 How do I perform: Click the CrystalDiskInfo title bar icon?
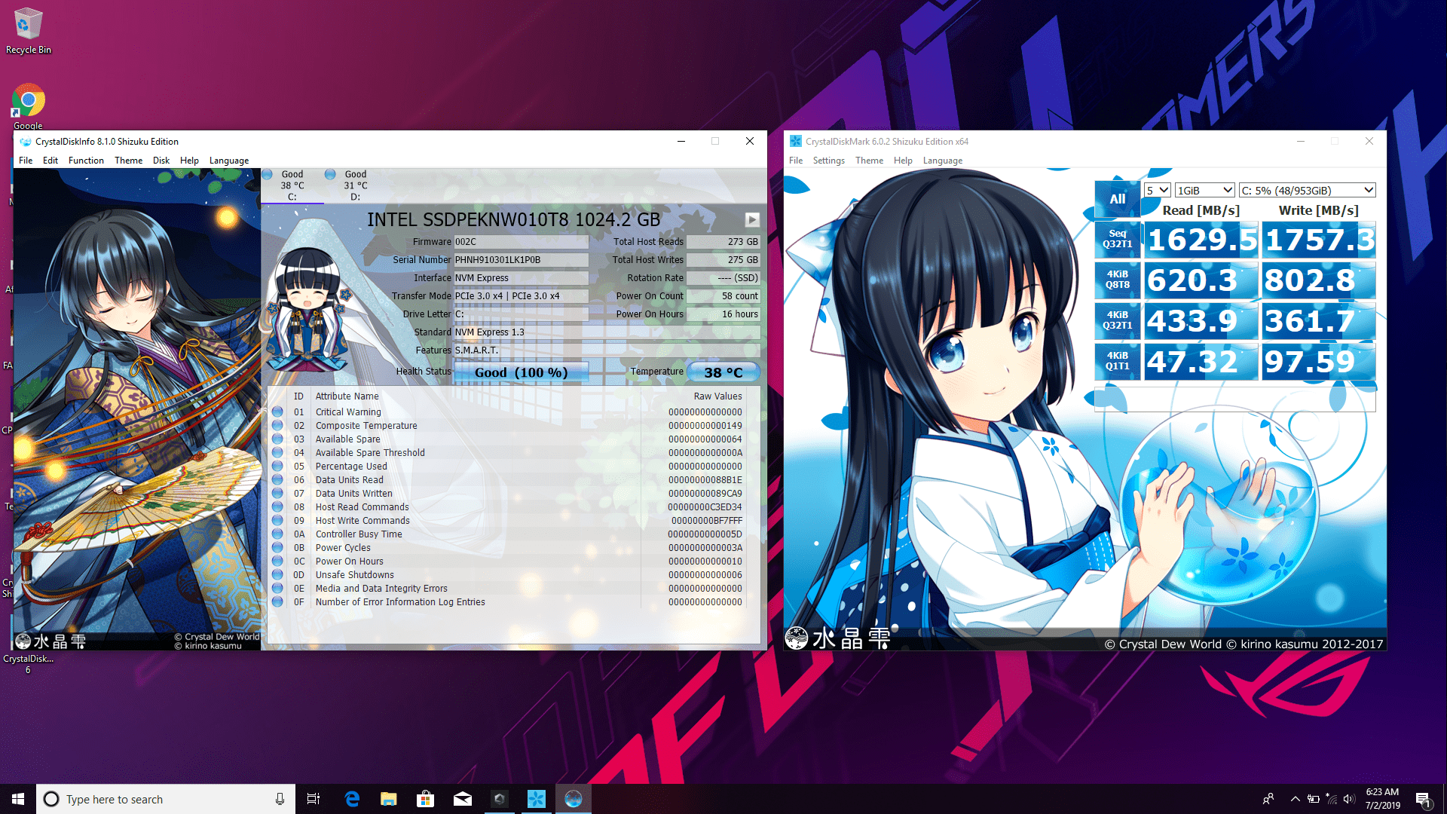(26, 142)
